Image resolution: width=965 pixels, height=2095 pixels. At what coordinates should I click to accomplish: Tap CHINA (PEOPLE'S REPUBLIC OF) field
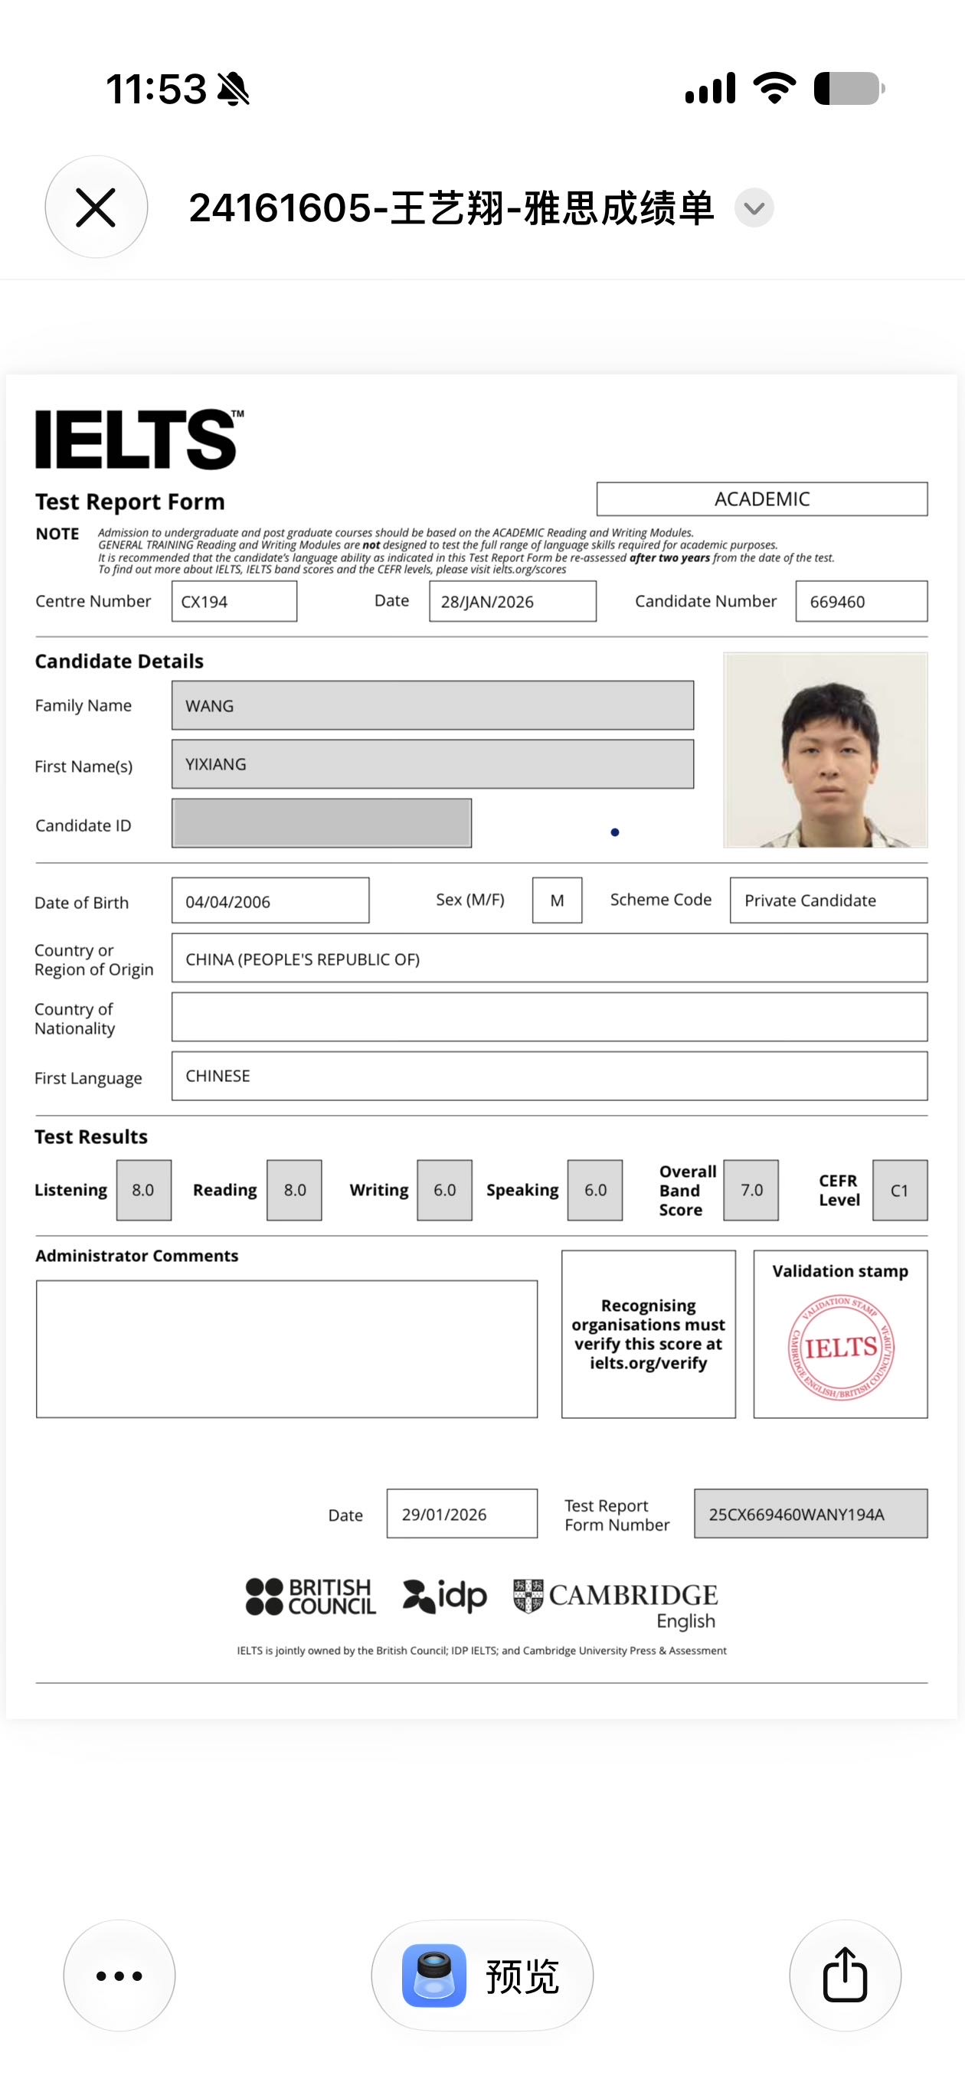tap(549, 958)
